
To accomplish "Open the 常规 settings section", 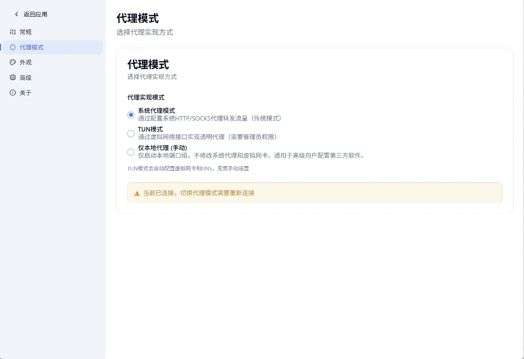I will (26, 32).
